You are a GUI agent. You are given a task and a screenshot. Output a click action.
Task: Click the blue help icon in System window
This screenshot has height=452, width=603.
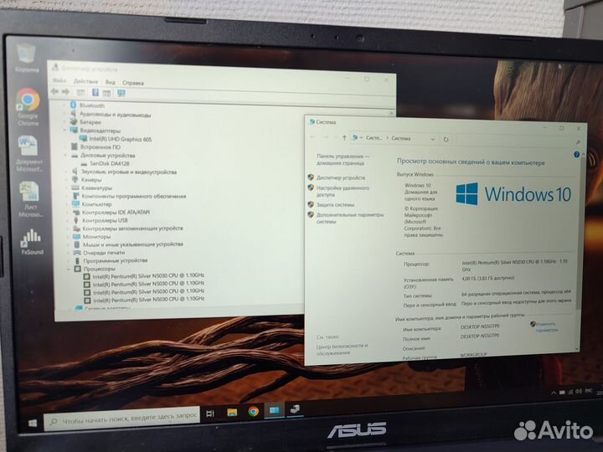coord(576,155)
